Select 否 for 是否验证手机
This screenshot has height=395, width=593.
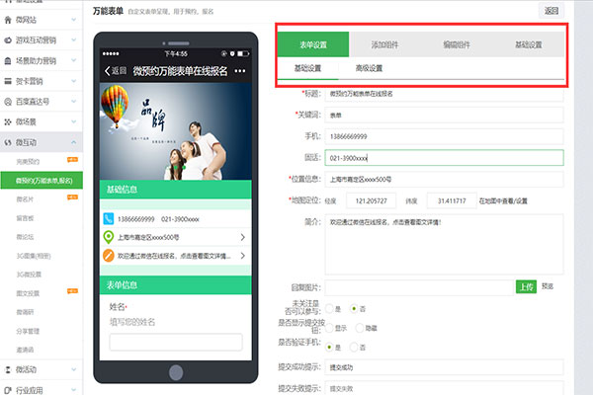pos(354,347)
